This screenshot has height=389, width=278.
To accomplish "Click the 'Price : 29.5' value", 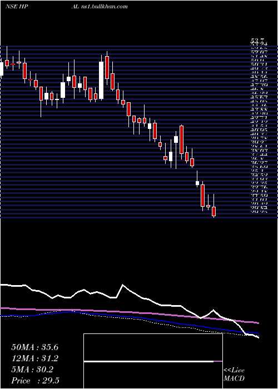I will [35, 381].
